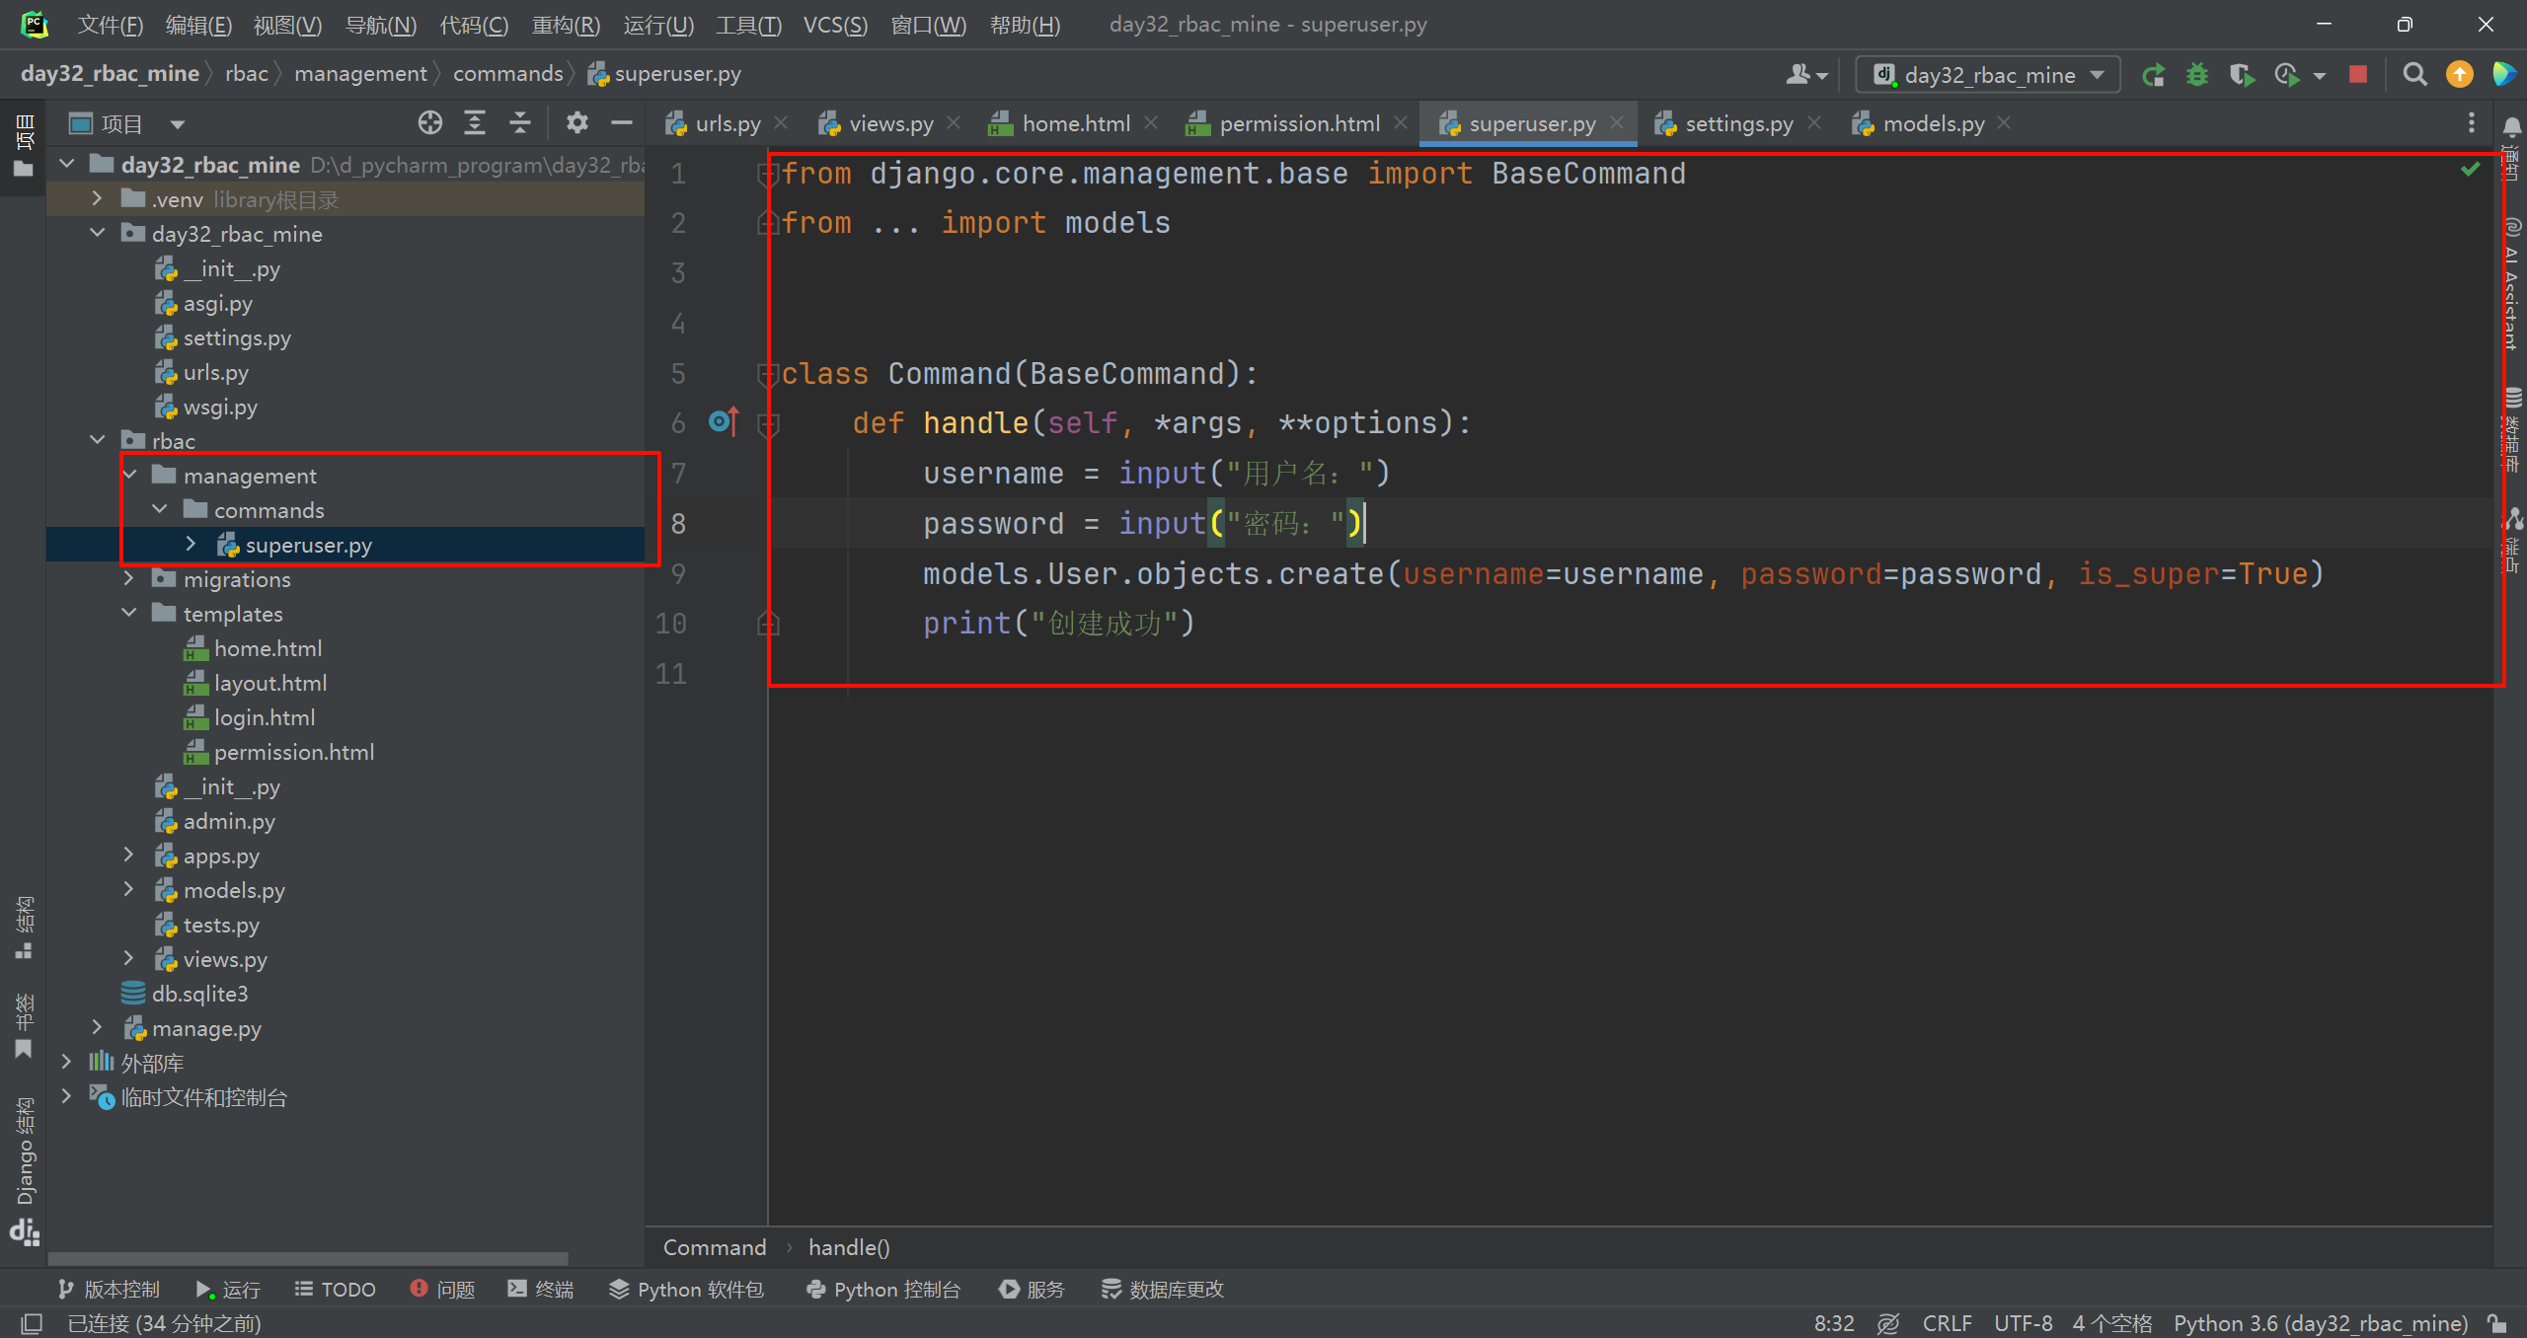Click the Rerun green arrow icon

click(x=2153, y=75)
